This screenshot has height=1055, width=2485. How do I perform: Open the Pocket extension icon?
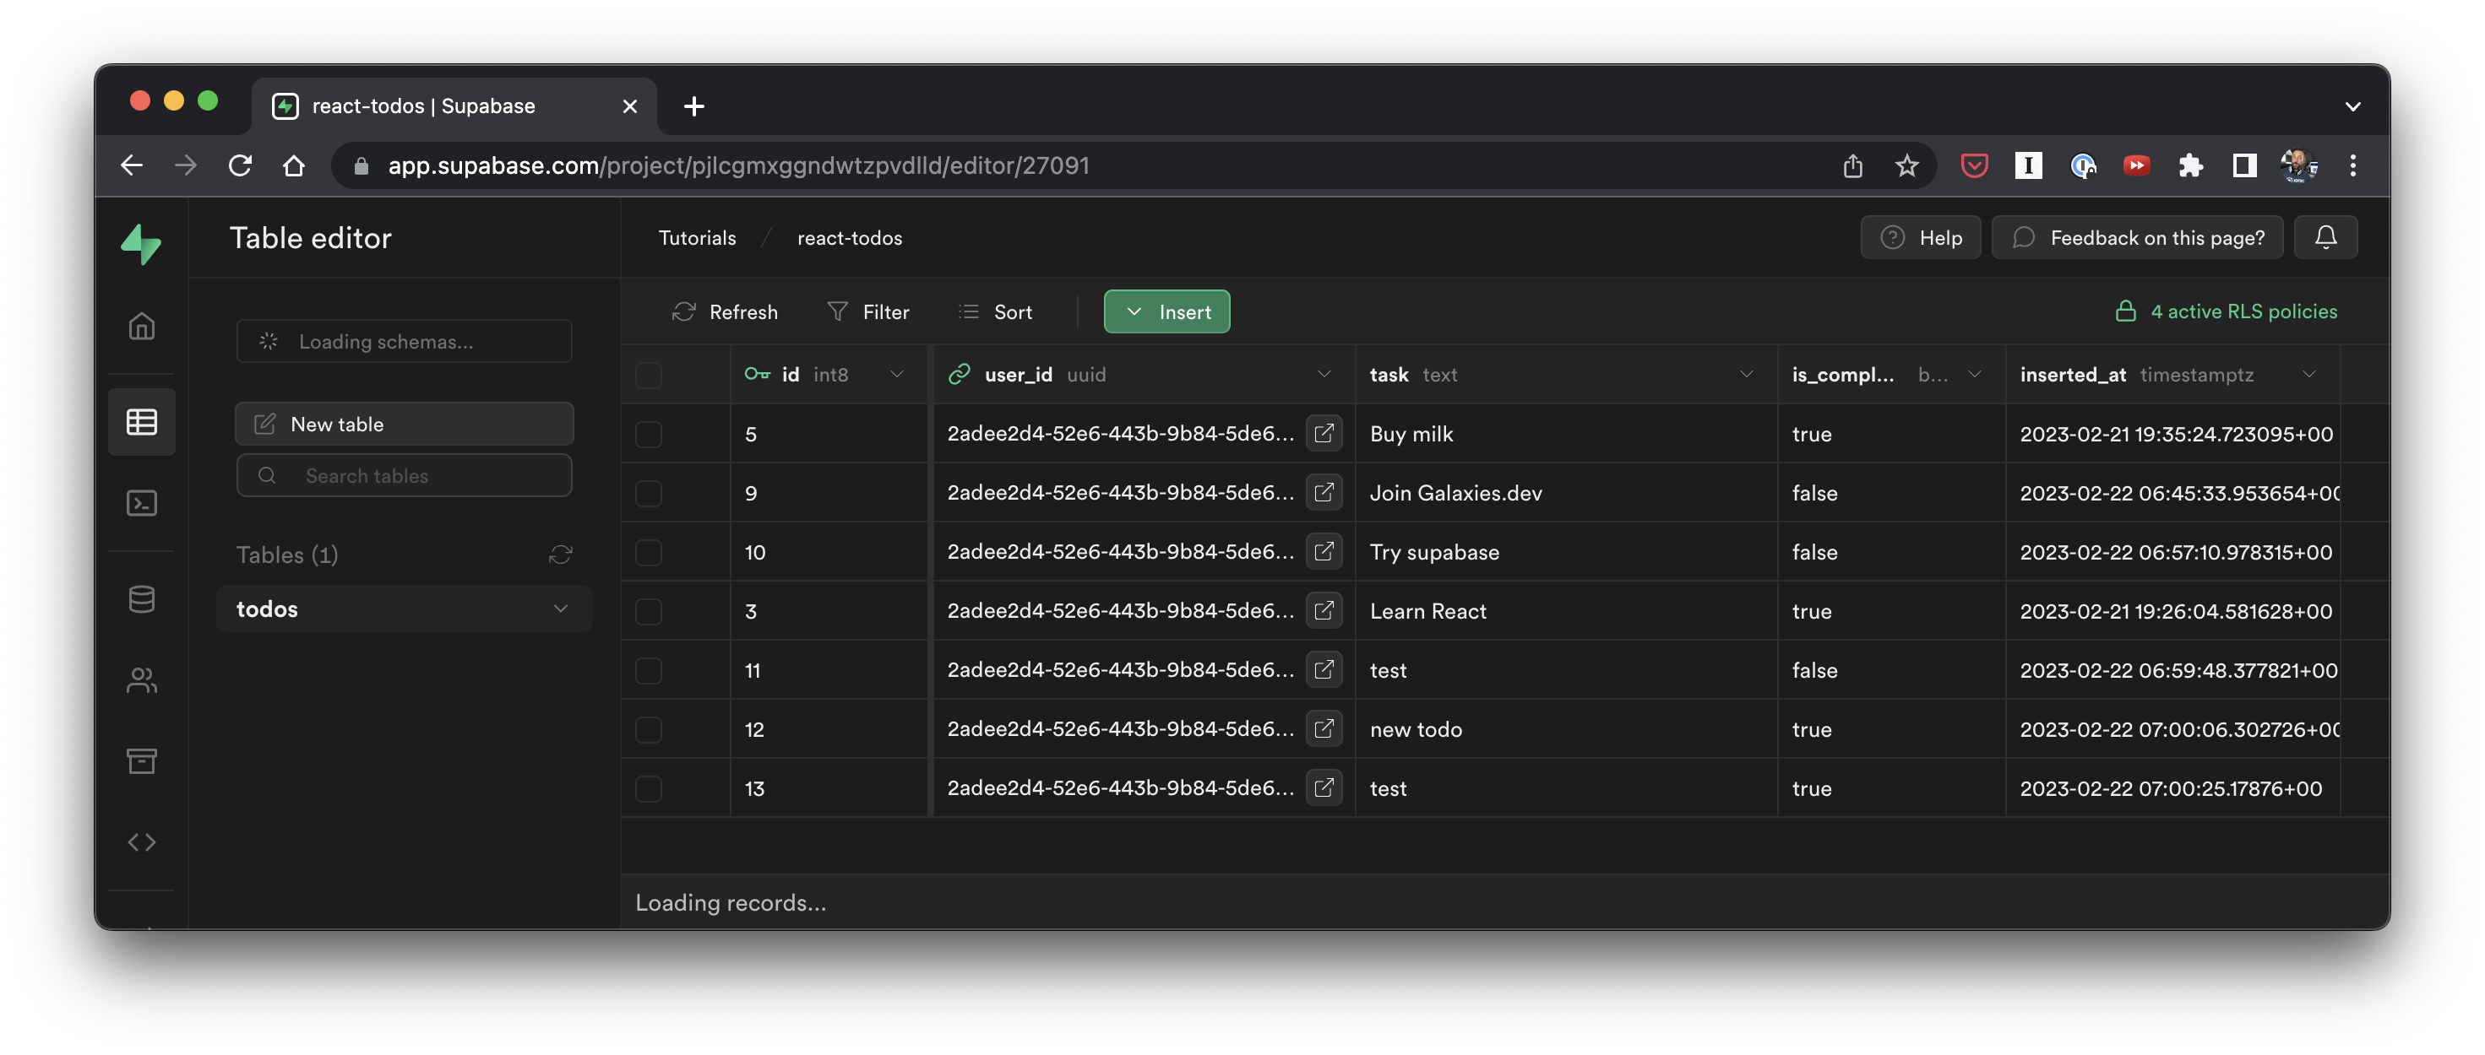pyautogui.click(x=1974, y=166)
